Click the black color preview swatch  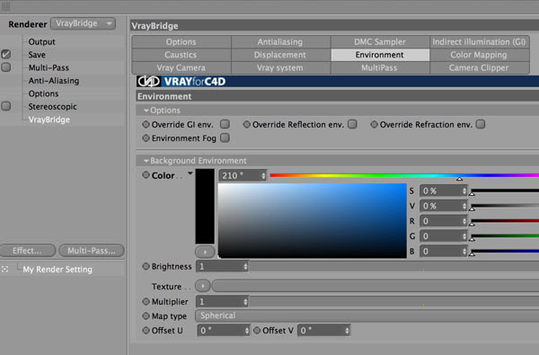pos(205,206)
